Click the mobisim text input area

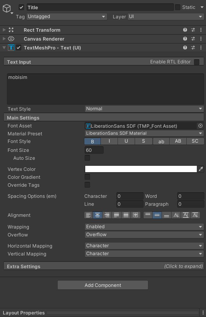[x=105, y=89]
